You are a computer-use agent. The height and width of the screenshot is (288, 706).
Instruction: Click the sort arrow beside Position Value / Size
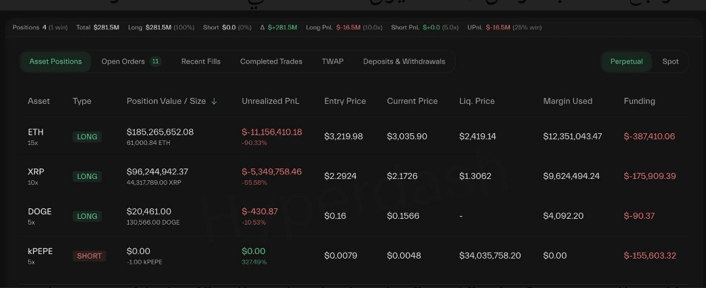214,101
